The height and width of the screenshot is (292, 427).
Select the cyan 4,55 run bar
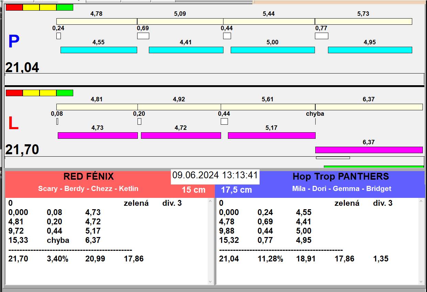pyautogui.click(x=99, y=50)
